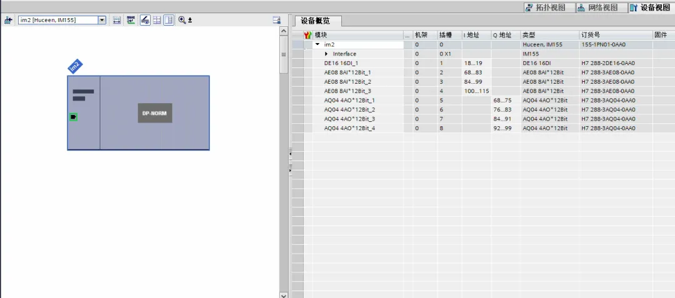
Task: Open the zoom level dropdown arrow
Action: point(190,20)
